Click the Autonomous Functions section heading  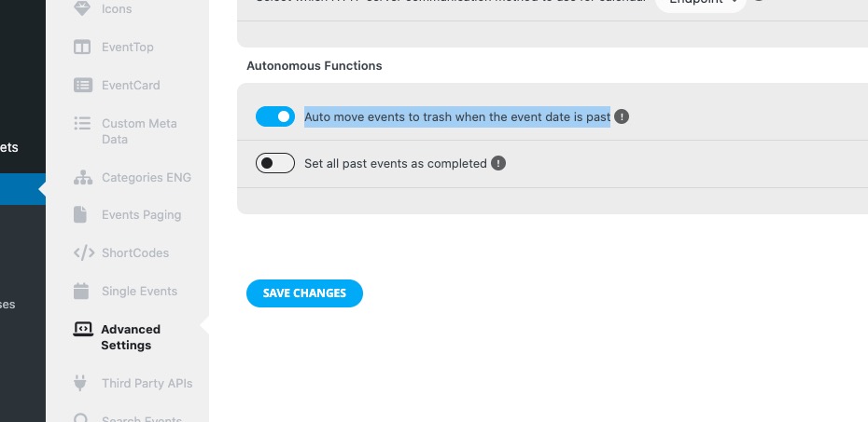point(315,66)
